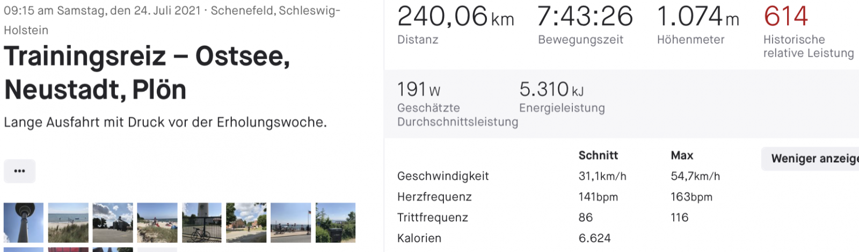View the beach volleyball net photo
Viewport: 859px width, 252px height.
tap(68, 222)
